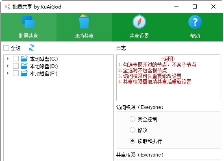Select the 完全控制 radio button
Viewport: 224px width, 161px height.
click(x=133, y=119)
